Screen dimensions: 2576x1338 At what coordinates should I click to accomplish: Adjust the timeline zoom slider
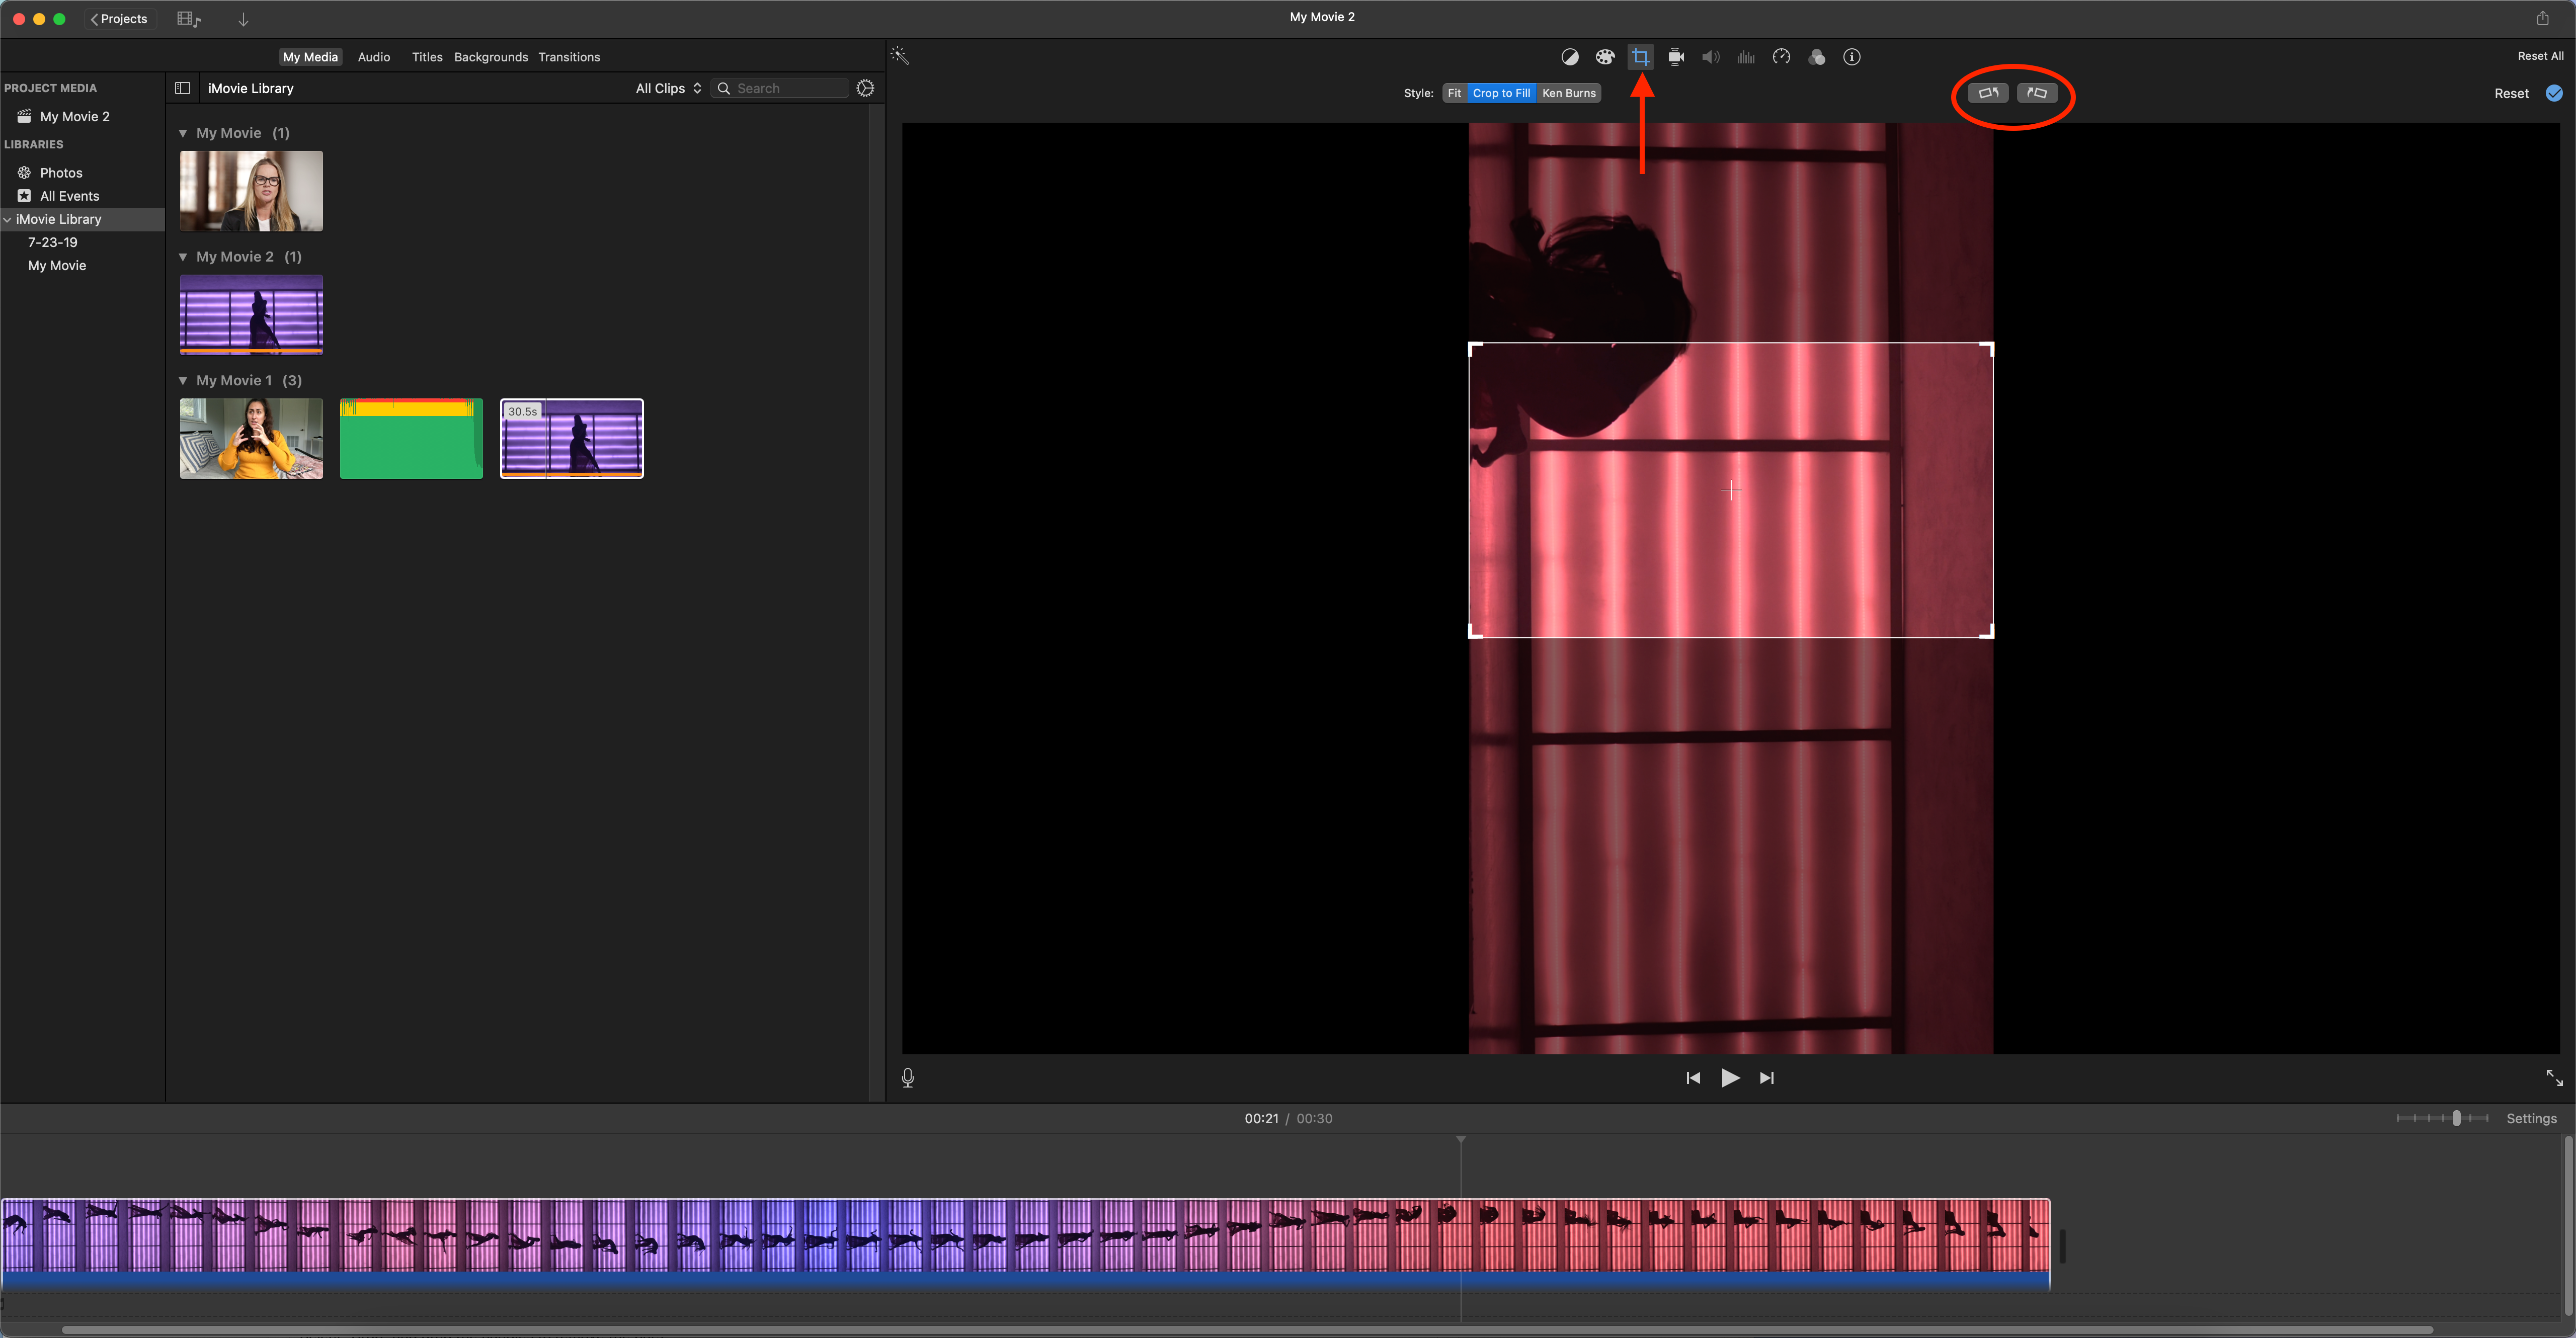tap(2456, 1118)
